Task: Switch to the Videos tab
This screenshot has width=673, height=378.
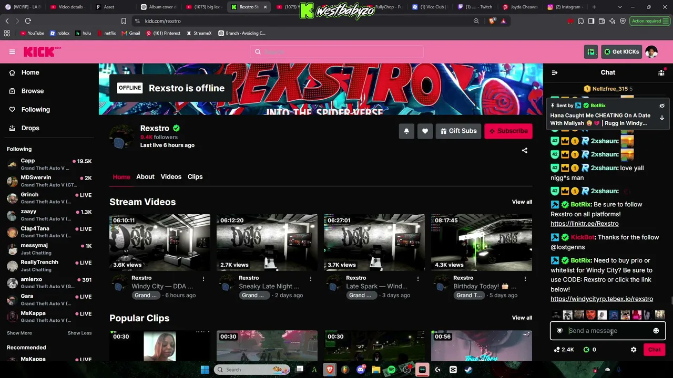Action: click(171, 177)
